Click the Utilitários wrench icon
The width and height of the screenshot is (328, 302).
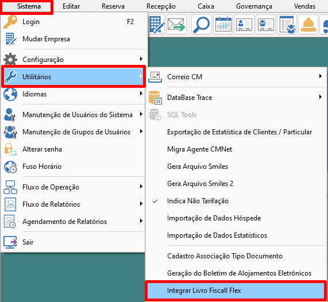[x=10, y=76]
